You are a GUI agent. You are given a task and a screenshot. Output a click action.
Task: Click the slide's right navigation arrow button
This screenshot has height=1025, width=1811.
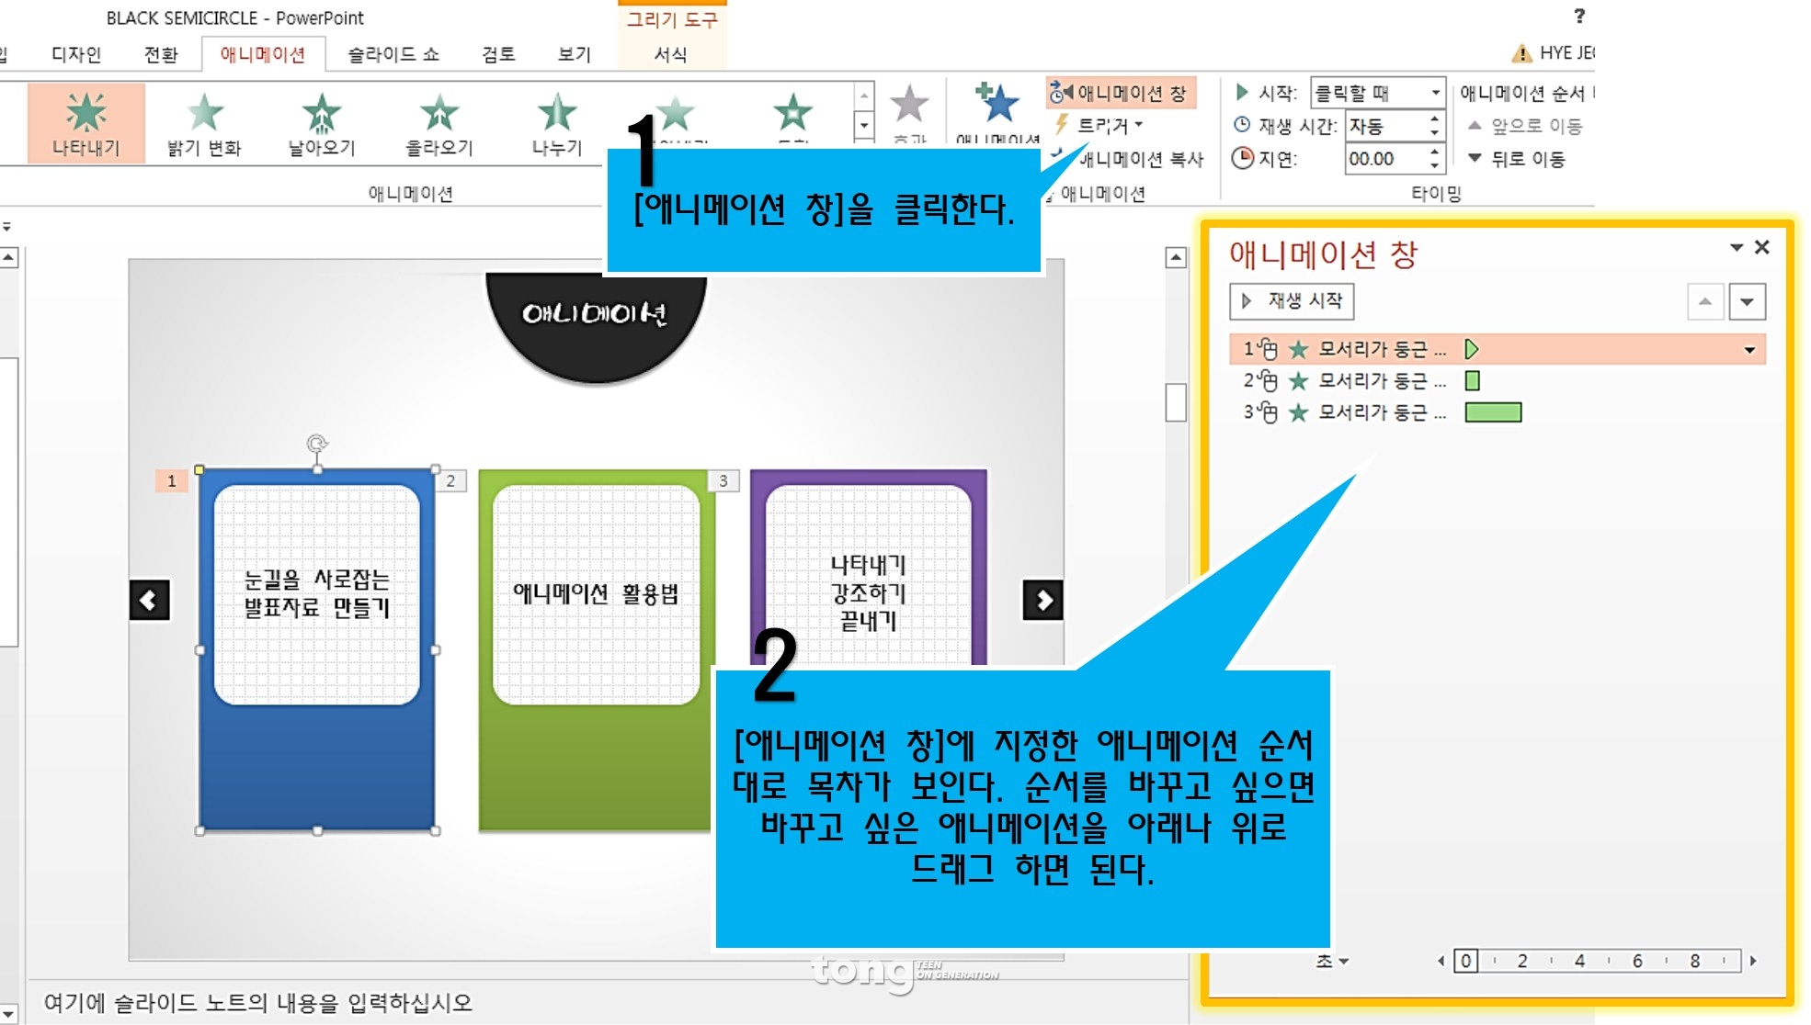(1043, 601)
